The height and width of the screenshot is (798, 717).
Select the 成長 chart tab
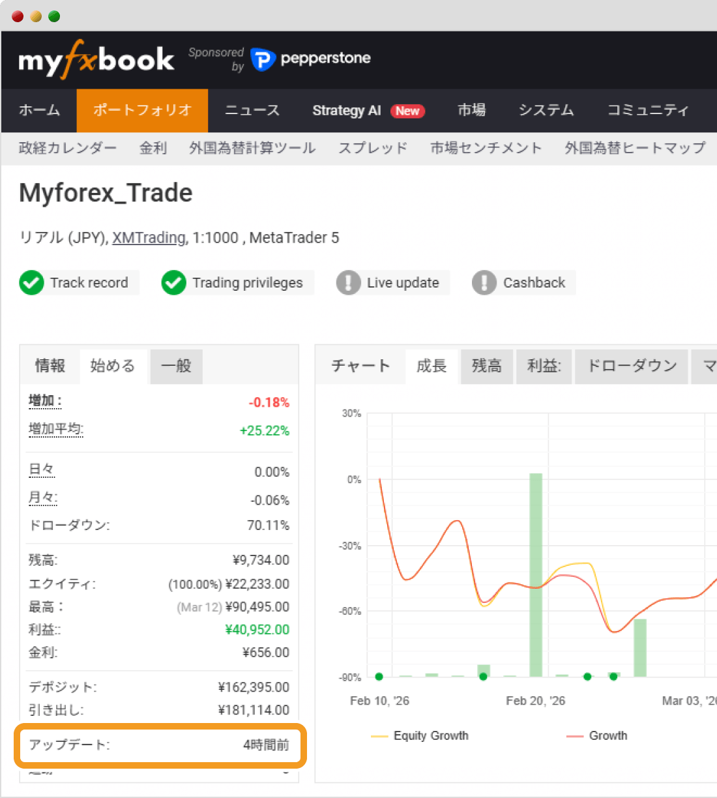432,366
